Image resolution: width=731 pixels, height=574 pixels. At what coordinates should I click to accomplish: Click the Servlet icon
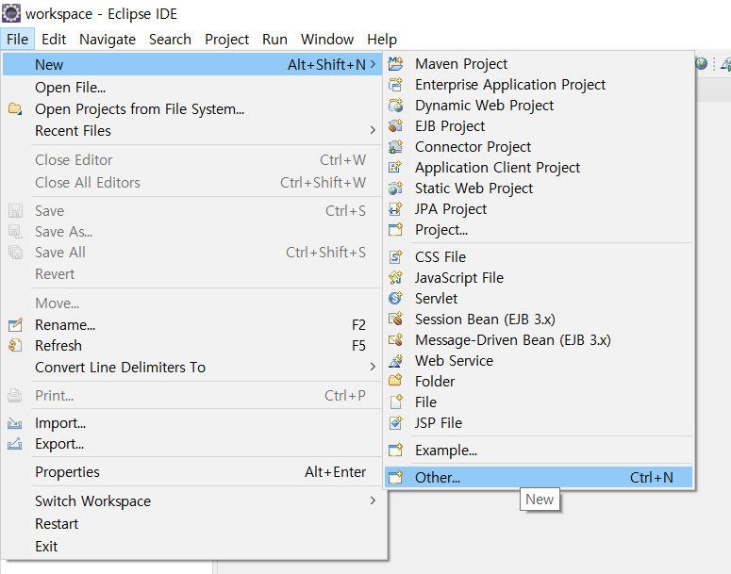[x=395, y=298]
